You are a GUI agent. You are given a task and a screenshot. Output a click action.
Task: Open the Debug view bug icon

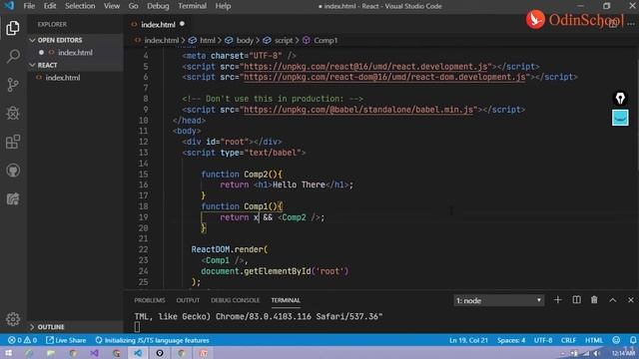click(13, 113)
